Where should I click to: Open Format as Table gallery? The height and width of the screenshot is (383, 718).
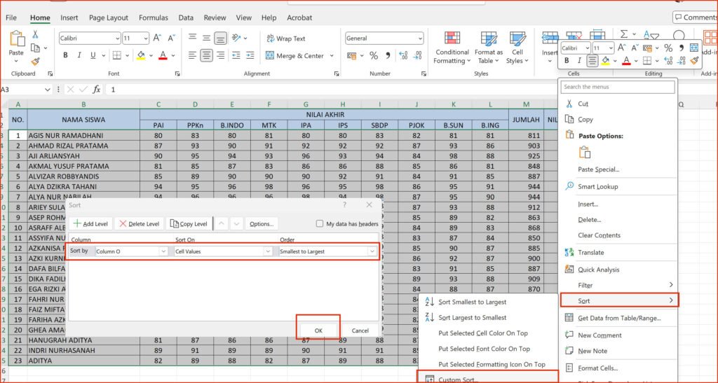click(489, 39)
